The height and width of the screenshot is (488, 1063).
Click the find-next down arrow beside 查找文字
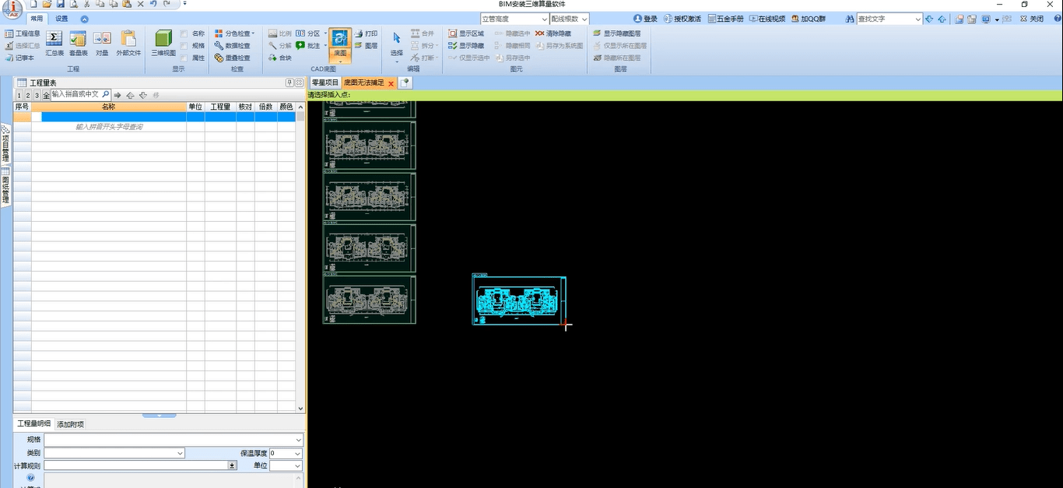point(930,19)
